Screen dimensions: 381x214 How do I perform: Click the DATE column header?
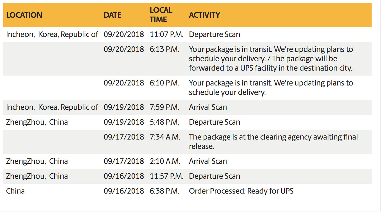point(113,15)
